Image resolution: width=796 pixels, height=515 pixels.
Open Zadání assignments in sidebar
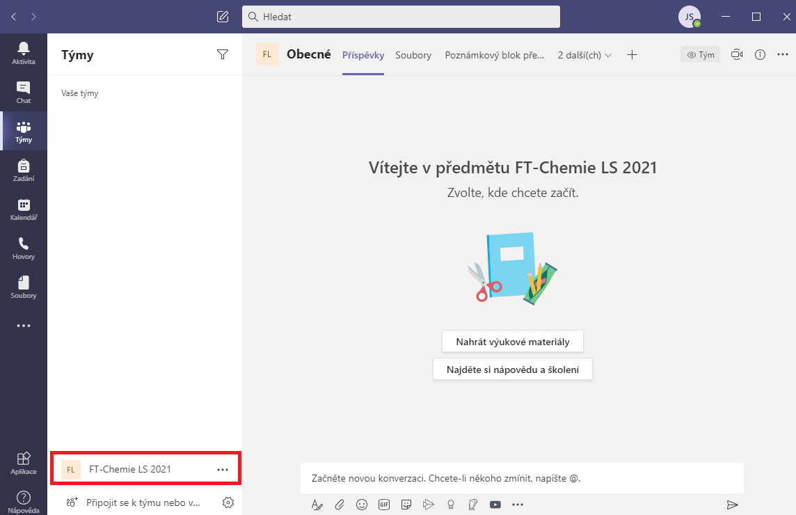pyautogui.click(x=24, y=170)
